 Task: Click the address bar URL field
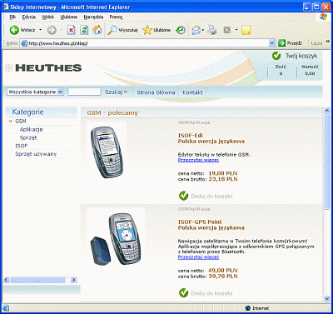(x=148, y=43)
